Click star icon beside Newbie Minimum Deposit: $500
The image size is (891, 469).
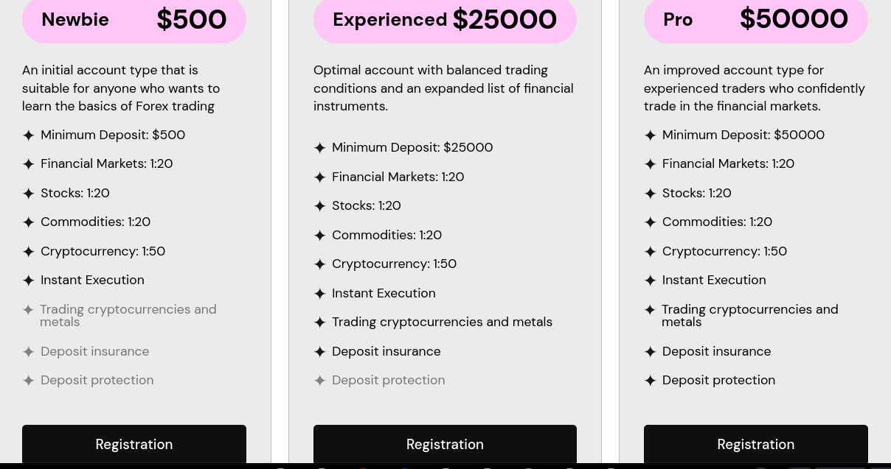[29, 135]
